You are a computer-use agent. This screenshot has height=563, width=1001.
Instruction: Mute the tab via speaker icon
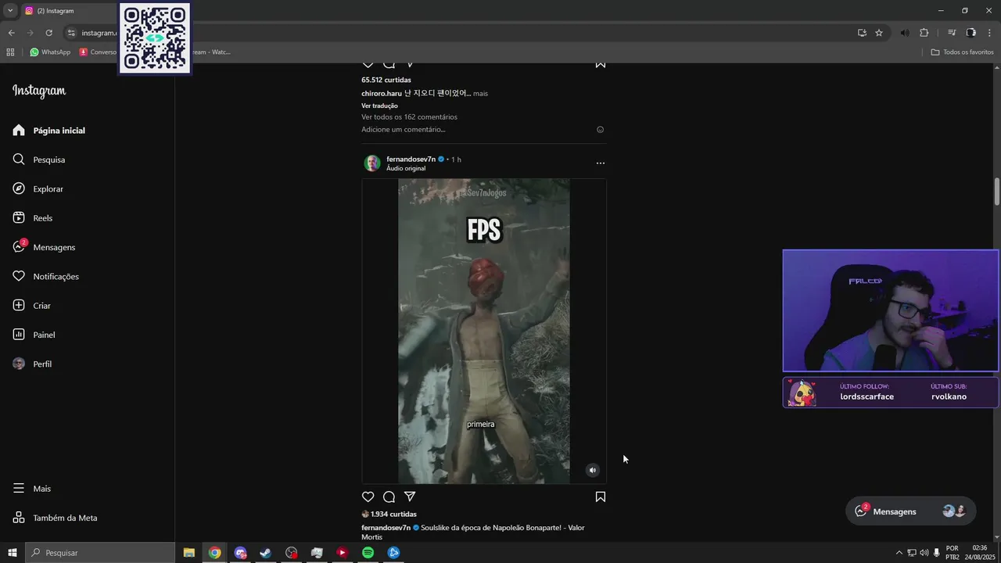click(905, 33)
